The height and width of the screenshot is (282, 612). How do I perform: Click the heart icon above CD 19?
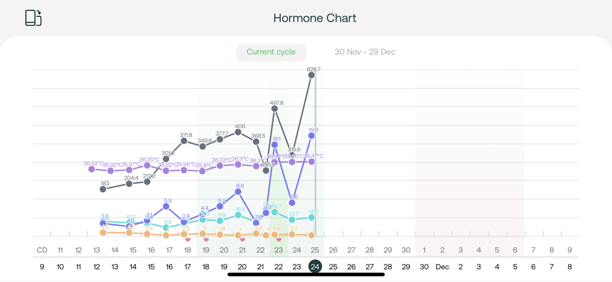pos(206,240)
